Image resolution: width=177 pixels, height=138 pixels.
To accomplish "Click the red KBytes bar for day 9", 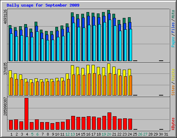I will [x=52, y=127].
